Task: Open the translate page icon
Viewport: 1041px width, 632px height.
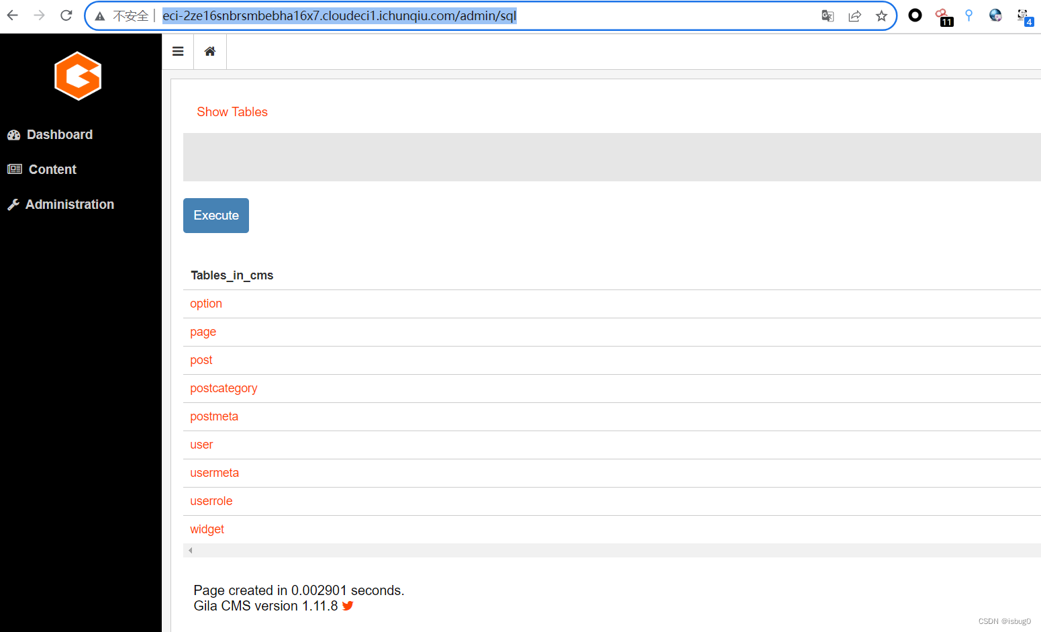Action: click(x=828, y=16)
